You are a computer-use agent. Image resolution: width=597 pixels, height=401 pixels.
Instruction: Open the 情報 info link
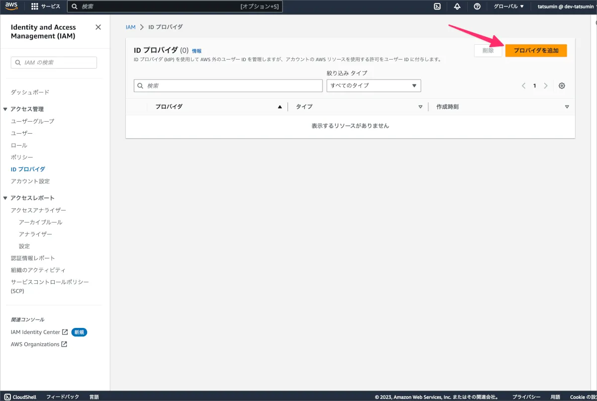[197, 51]
